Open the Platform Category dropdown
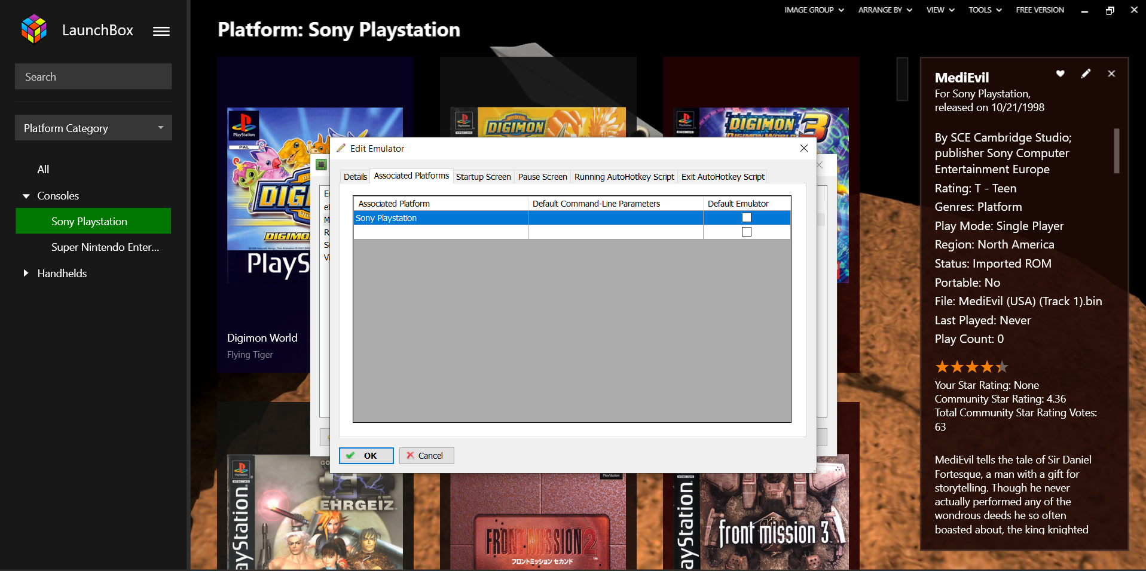This screenshot has height=571, width=1146. pyautogui.click(x=93, y=128)
